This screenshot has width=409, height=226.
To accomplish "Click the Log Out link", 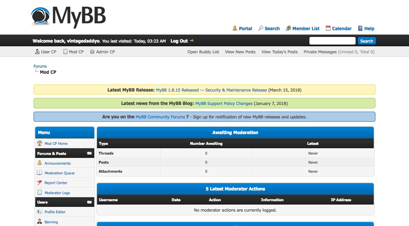I will point(179,41).
